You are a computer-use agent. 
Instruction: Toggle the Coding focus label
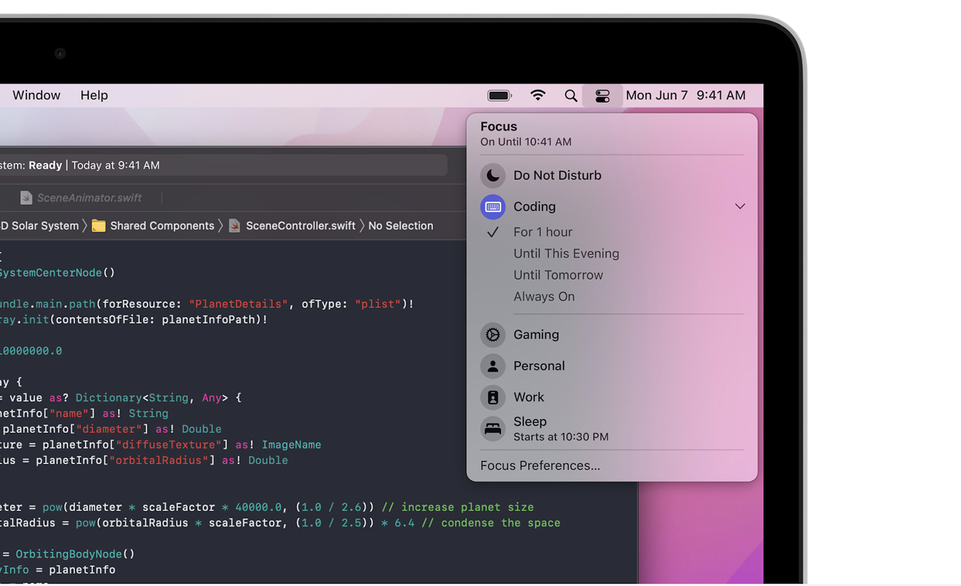coord(535,207)
